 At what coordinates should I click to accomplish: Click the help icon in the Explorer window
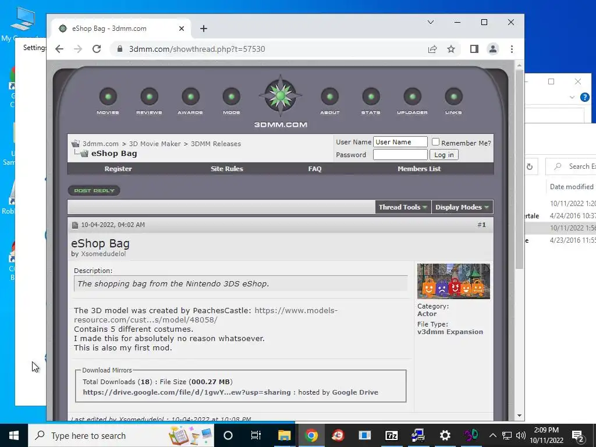584,97
